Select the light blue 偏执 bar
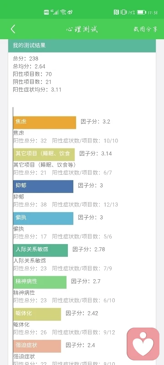The width and height of the screenshot is (164, 365). [x=43, y=219]
